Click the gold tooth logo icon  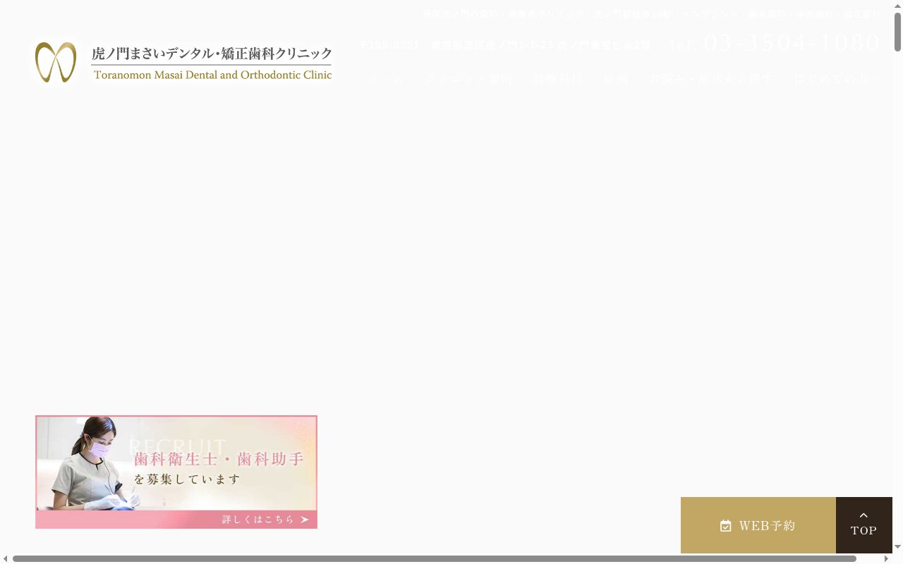point(56,62)
